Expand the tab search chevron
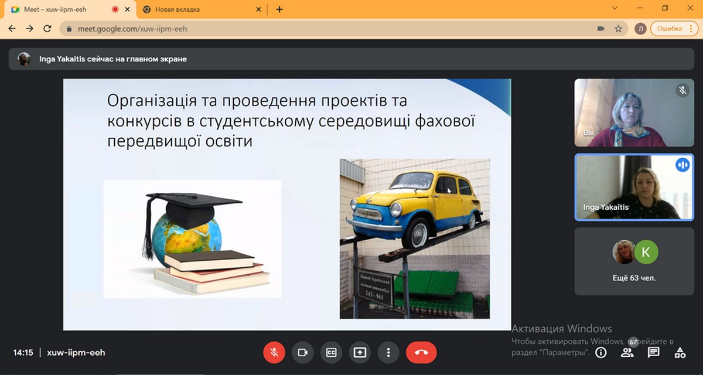Image resolution: width=703 pixels, height=375 pixels. [615, 9]
